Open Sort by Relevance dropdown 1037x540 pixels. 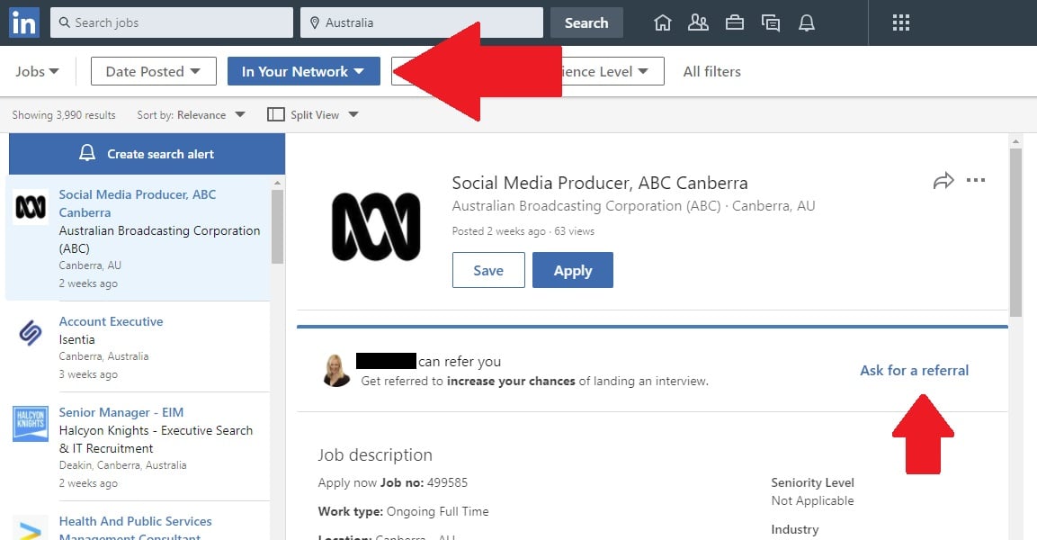tap(192, 114)
